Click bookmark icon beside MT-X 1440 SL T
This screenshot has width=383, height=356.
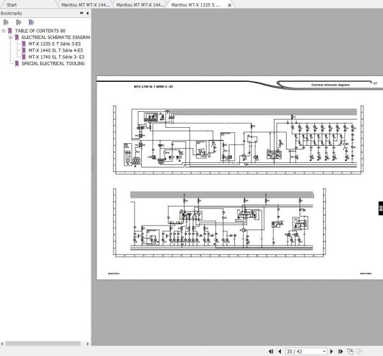coord(24,50)
